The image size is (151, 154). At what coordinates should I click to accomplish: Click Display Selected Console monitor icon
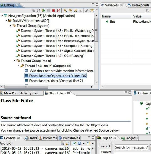[79, 143]
